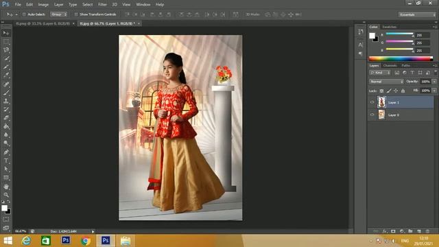
Task: Add a layer mask from the Layers panel
Action: [x=393, y=231]
